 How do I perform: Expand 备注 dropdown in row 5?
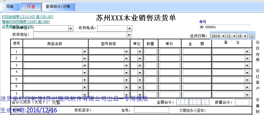click(247, 80)
